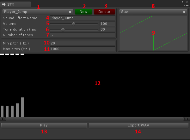Click the first tone pitch bar
Screen dimensions: 190x140
click(x=2, y=111)
